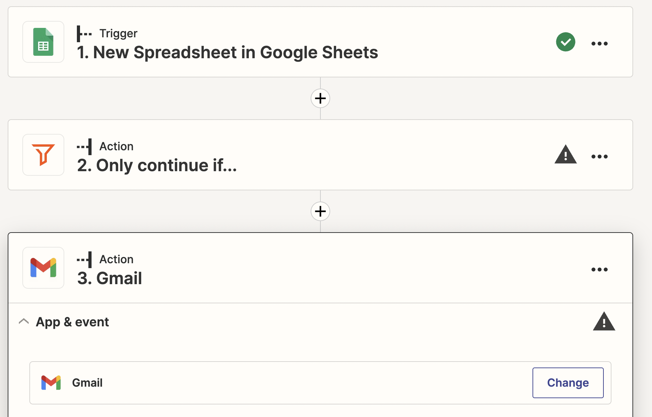Expand the '2. Only continue if...' step
Image resolution: width=652 pixels, height=417 pixels.
point(157,166)
